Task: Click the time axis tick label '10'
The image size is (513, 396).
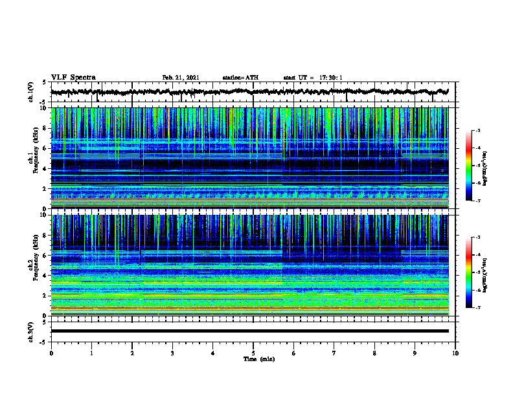Action: click(x=455, y=353)
